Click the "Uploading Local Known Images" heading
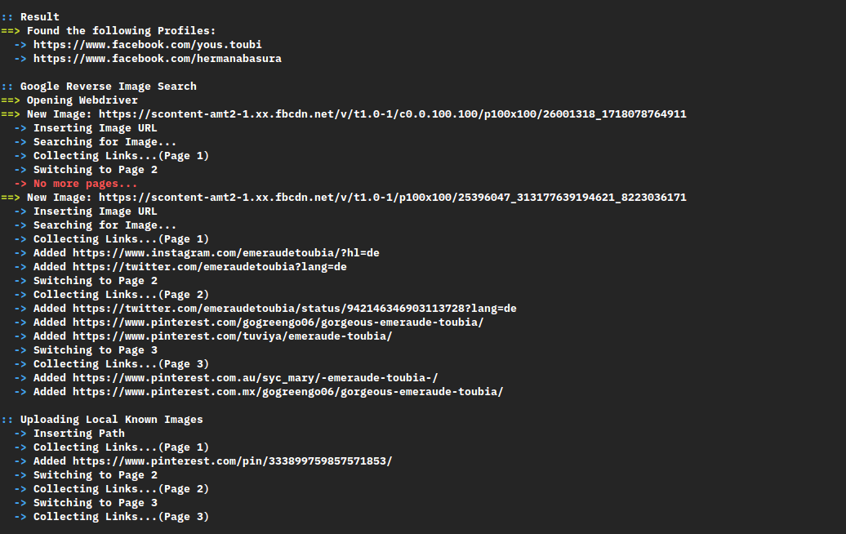The width and height of the screenshot is (846, 534). 111,420
